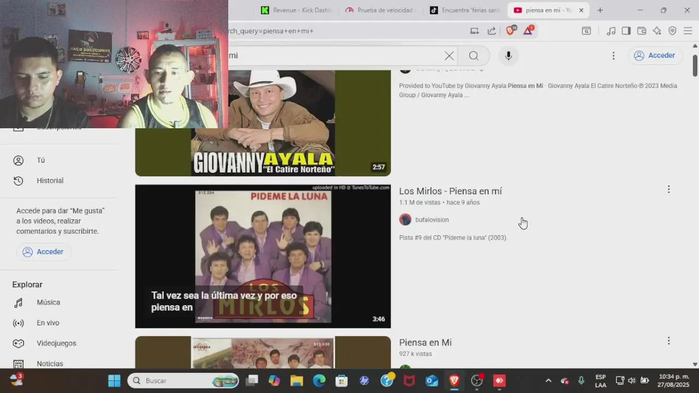Viewport: 699px width, 393px height.
Task: Click bufalovision channel avatar
Action: point(405,219)
